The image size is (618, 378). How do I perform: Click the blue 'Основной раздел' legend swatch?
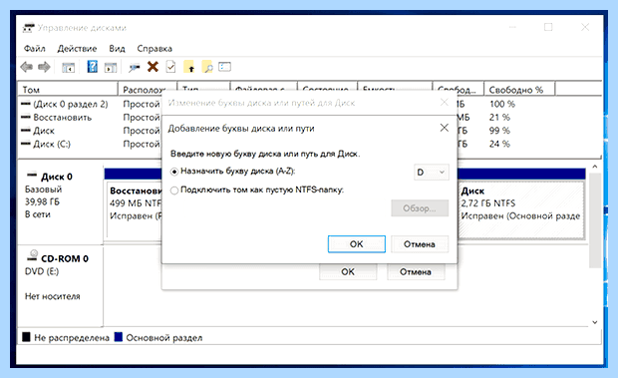119,337
